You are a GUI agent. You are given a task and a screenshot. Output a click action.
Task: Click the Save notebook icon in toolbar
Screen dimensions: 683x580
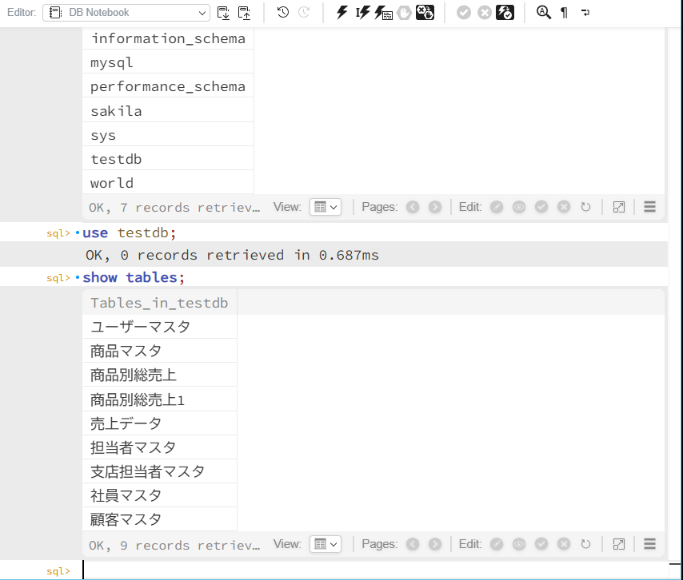[x=224, y=12]
